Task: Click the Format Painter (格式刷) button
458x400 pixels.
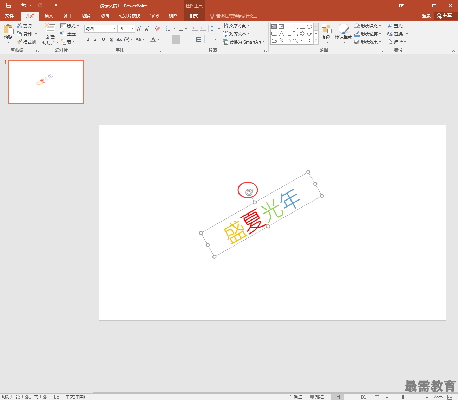Action: (x=26, y=42)
